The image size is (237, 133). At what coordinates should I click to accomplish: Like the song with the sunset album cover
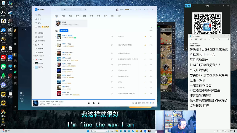[x=112, y=53]
